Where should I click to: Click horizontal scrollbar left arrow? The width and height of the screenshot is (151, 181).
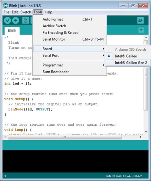coord(5,137)
